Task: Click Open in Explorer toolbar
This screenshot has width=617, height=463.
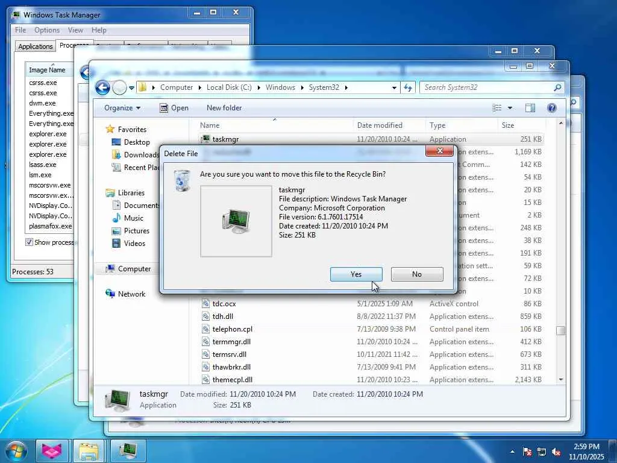Action: (174, 108)
